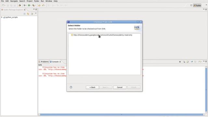Screen dimensions: 208x117
Task: Click folder icon beside khanacademy SVN URL
Action: [x=72, y=35]
